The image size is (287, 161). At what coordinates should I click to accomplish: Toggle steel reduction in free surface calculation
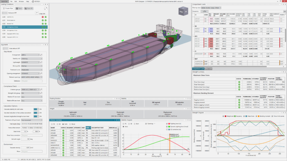(x=36, y=113)
